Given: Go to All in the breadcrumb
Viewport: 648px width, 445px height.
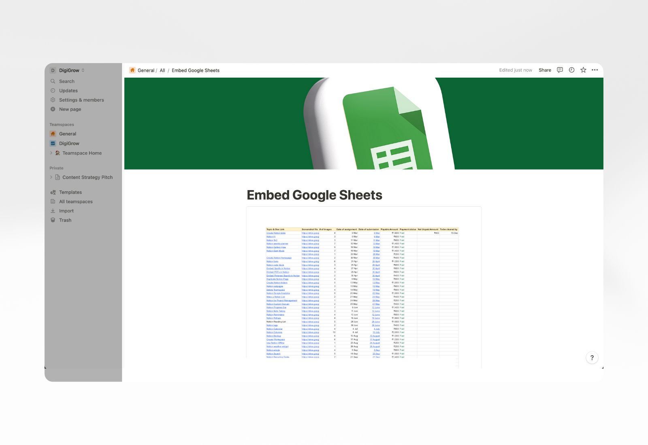Looking at the screenshot, I should coord(162,70).
